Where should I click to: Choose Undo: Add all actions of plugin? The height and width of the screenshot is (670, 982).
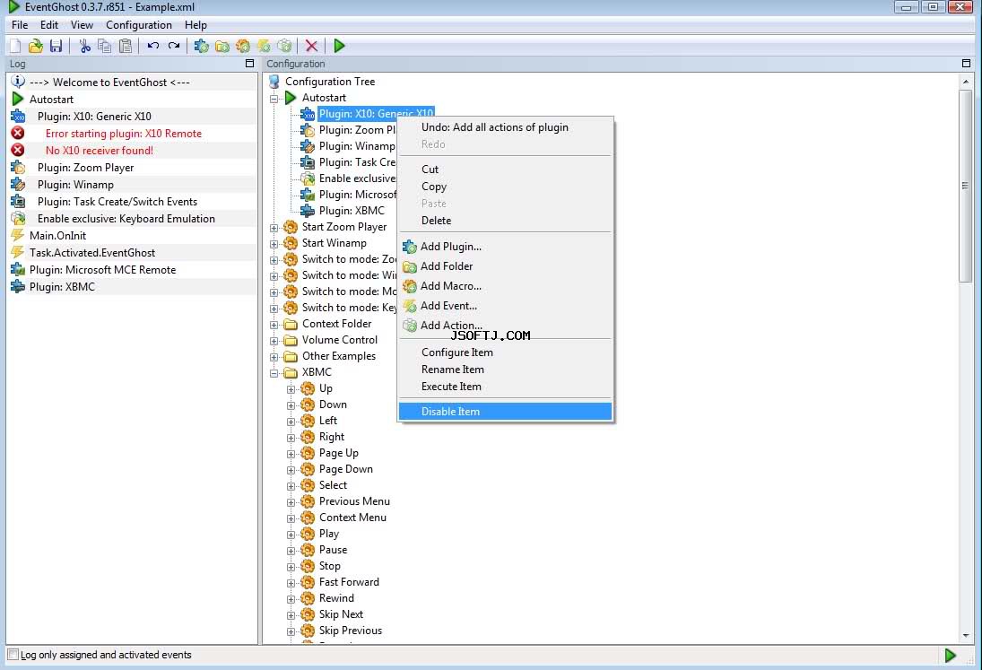pos(505,127)
